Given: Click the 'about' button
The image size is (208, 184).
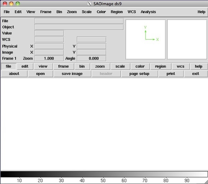Looking at the screenshot, I should [14, 74].
